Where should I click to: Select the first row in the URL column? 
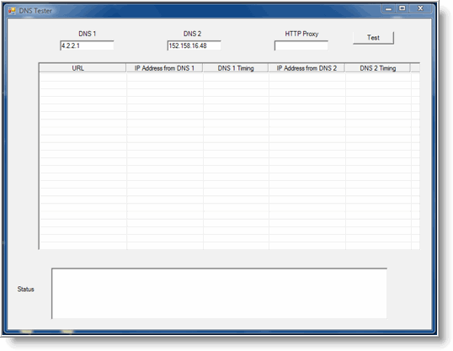(83, 77)
